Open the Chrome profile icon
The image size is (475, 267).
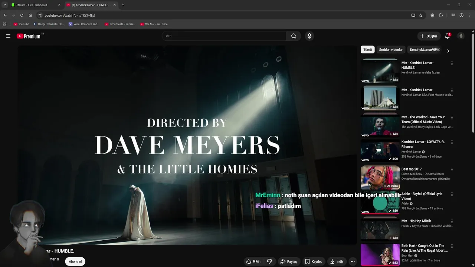point(461,15)
